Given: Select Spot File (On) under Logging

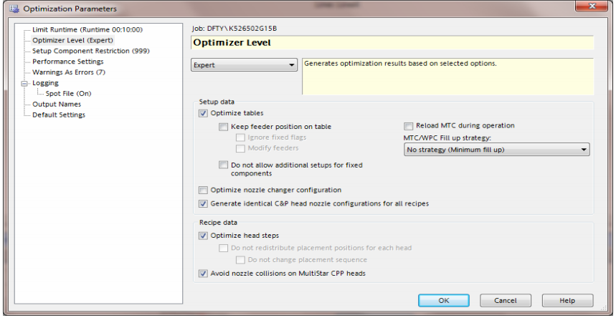Looking at the screenshot, I should tap(68, 93).
